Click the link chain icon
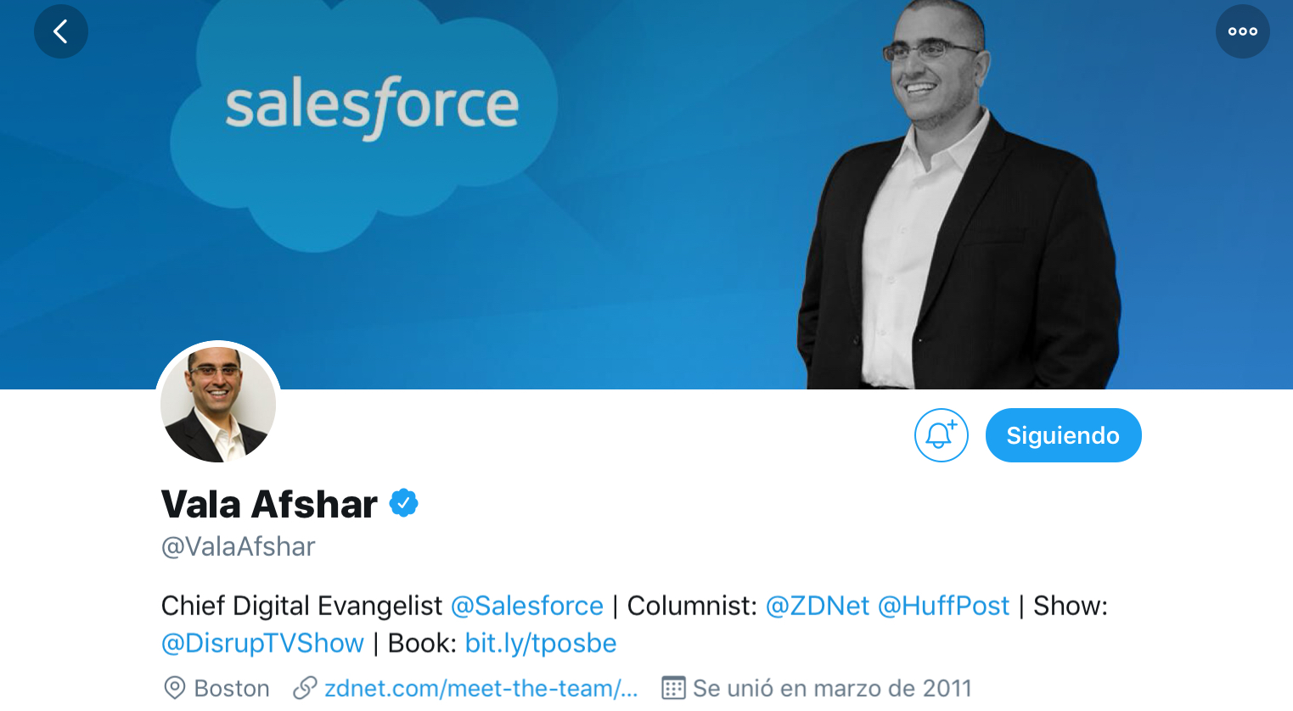The image size is (1293, 711). 305,687
